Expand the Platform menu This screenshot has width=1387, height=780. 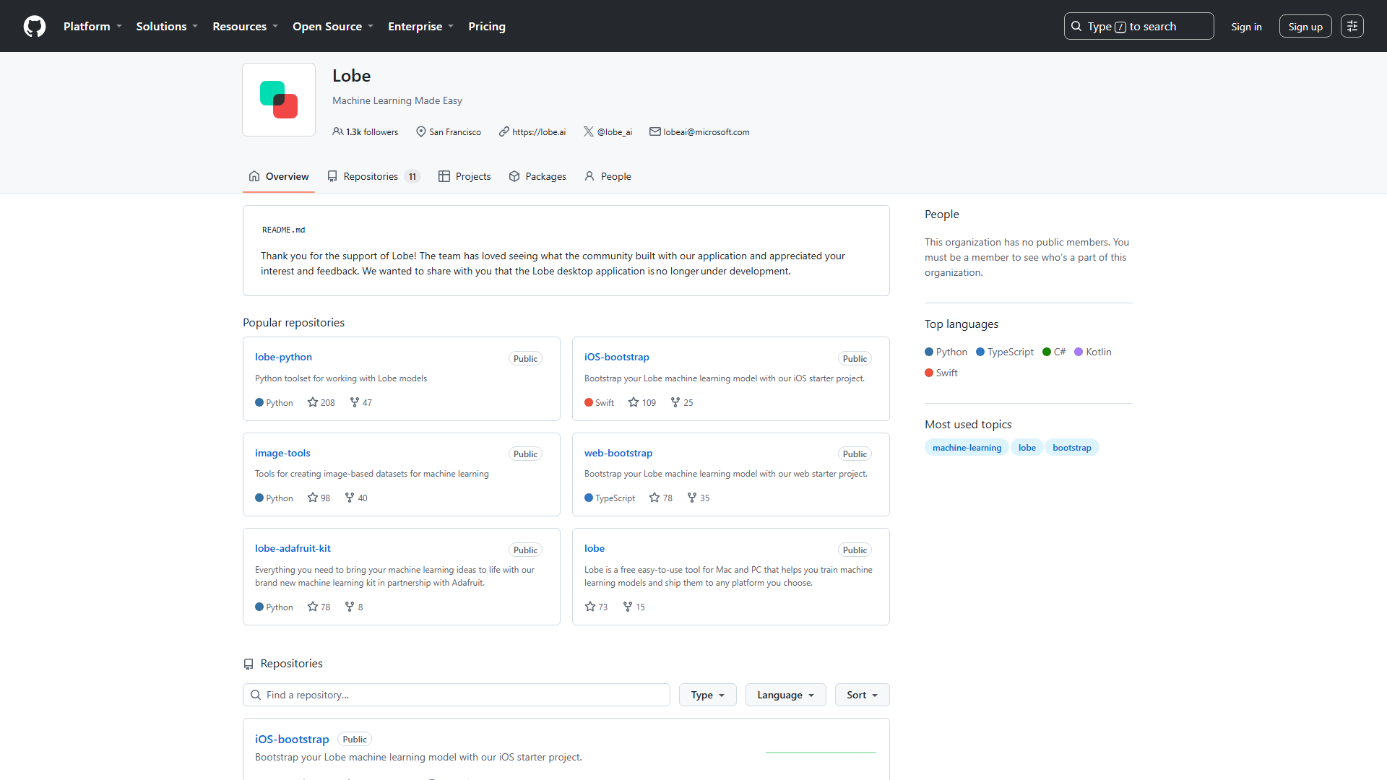[92, 27]
